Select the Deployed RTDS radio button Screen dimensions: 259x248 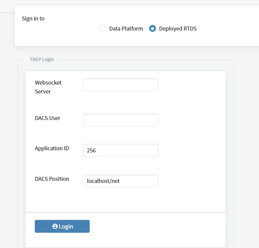153,28
